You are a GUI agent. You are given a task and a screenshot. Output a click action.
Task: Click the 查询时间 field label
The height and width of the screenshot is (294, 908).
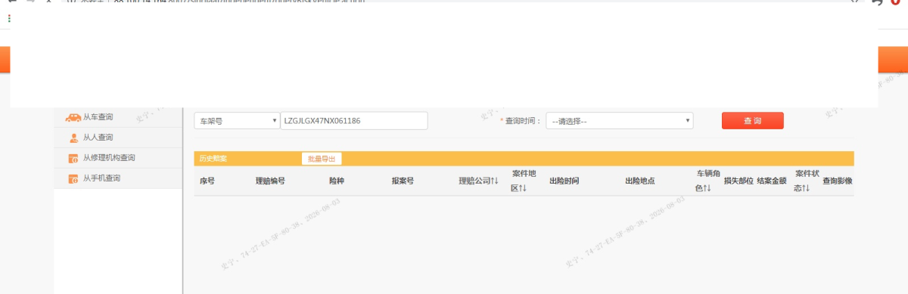click(x=524, y=121)
